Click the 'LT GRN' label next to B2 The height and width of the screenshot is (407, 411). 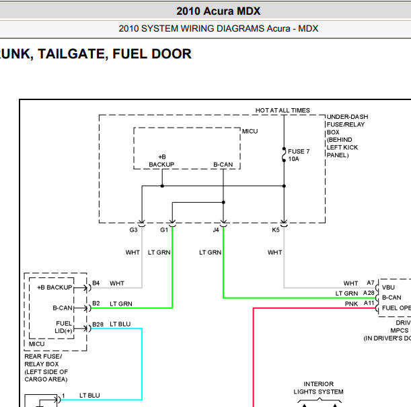tap(121, 304)
